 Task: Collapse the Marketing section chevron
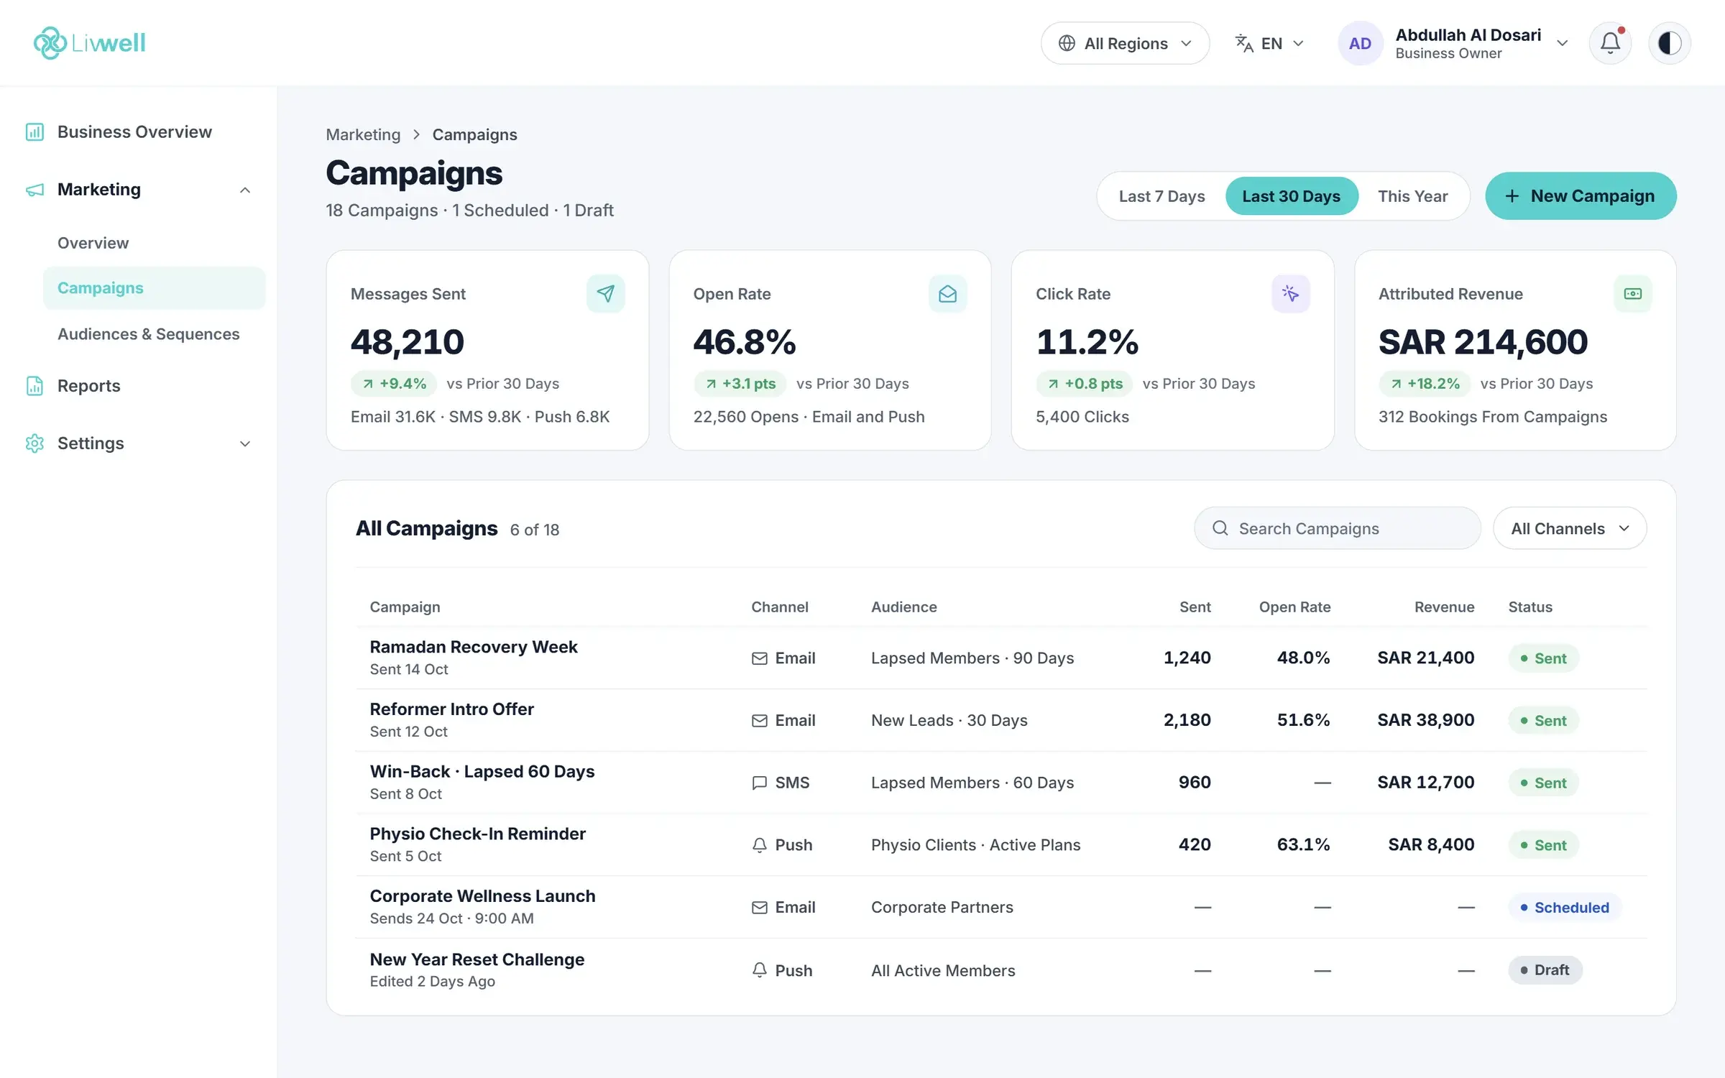point(245,190)
